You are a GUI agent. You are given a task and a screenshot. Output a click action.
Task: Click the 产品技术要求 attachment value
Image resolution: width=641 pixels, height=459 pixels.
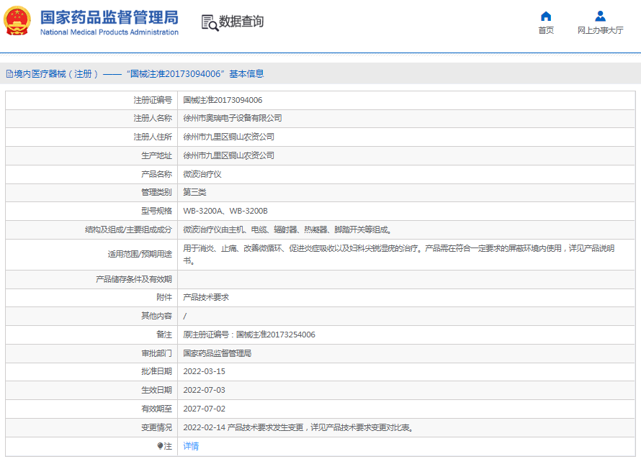click(x=206, y=297)
